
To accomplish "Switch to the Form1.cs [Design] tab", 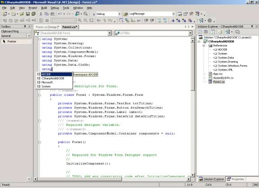I will click(x=47, y=27).
